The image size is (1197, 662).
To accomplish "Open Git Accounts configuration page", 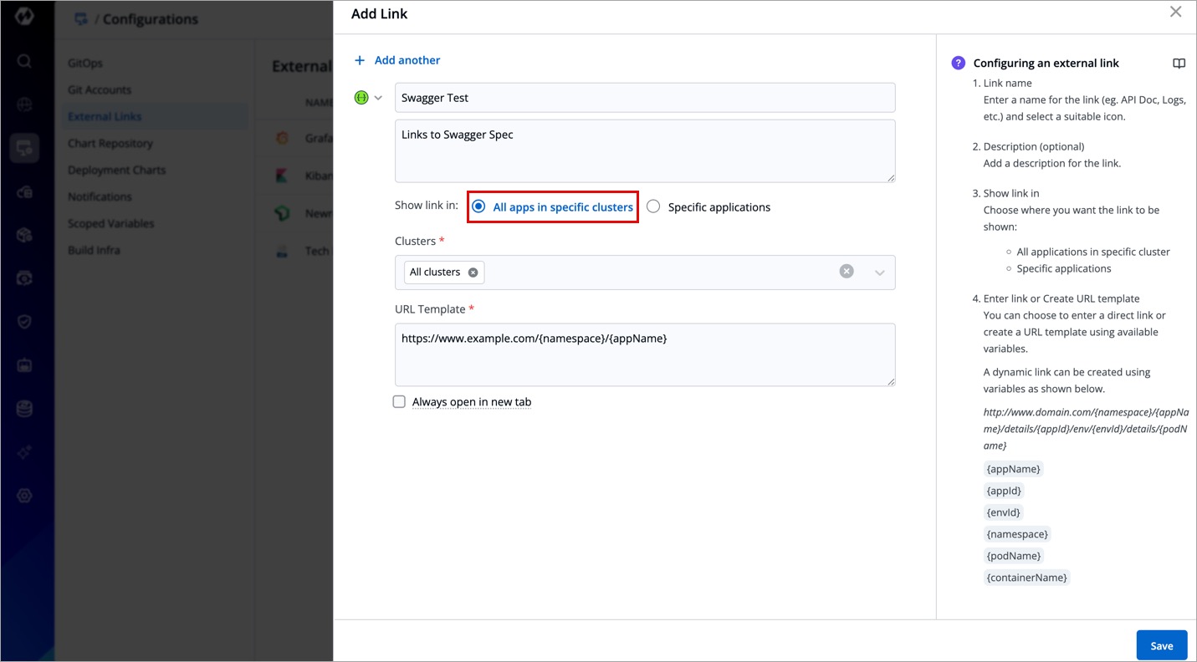I will (x=100, y=90).
